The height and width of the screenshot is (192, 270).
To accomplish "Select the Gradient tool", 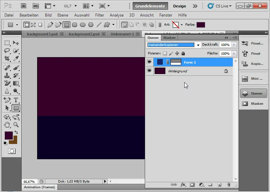I will tap(16, 83).
